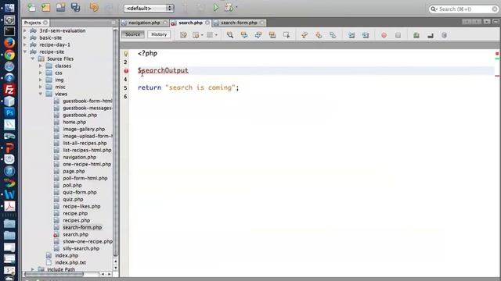Screen dimensions: 501x281
Task: Click Previous Bookmark icon
Action: [x=305, y=35]
